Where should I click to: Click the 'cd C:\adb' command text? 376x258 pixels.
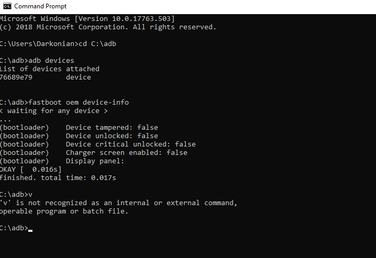pyautogui.click(x=97, y=43)
